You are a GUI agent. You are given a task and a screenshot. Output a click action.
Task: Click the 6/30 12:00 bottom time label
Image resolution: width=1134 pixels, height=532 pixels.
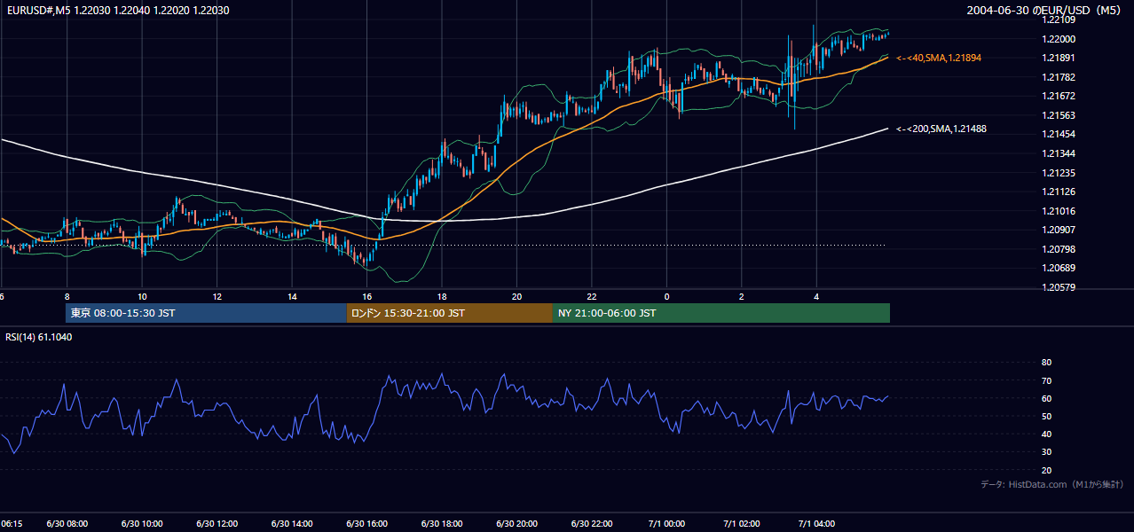click(217, 524)
